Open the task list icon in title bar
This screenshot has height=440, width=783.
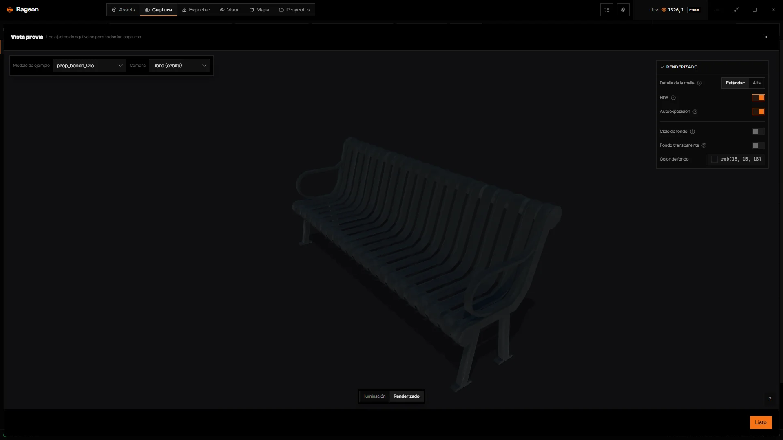click(607, 10)
